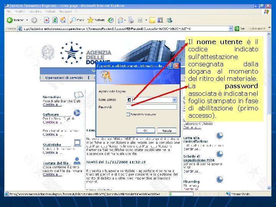Open the File menu
The width and height of the screenshot is (276, 207).
pyautogui.click(x=8, y=11)
